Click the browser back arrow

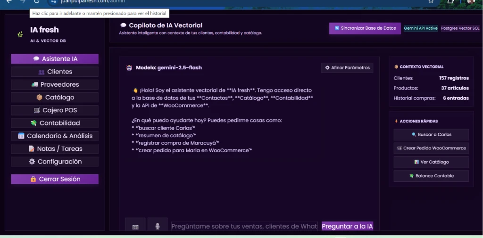pos(9,1)
